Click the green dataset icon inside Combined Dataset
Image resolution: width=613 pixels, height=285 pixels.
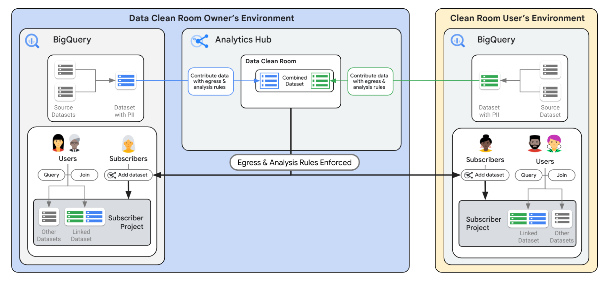320,81
